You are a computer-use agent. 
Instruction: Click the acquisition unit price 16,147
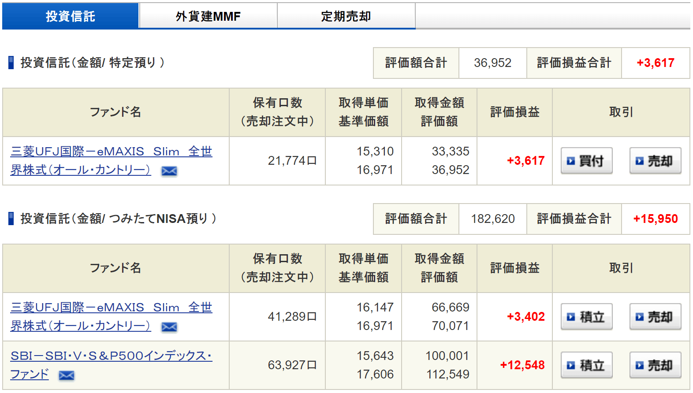[375, 308]
